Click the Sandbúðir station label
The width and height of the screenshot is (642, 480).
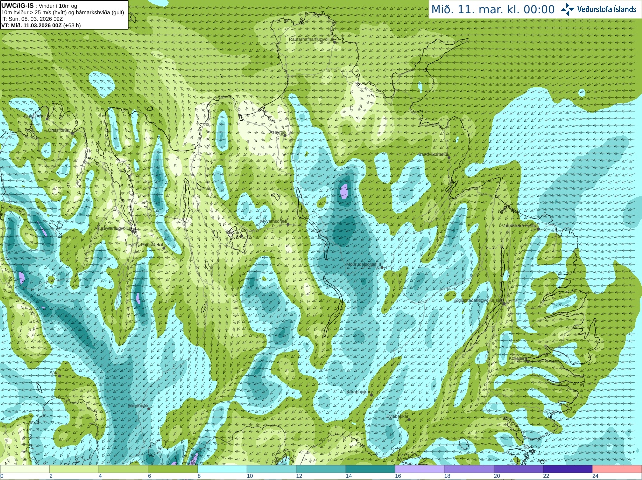click(138, 406)
